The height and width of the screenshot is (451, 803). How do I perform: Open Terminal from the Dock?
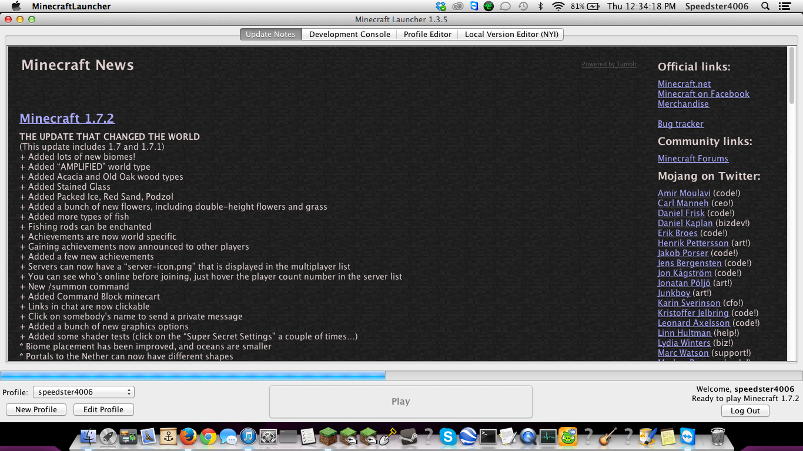488,436
